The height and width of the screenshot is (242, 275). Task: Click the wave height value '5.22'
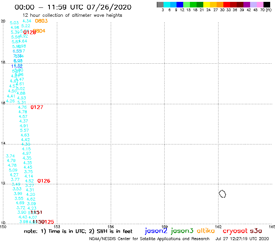click(26, 26)
